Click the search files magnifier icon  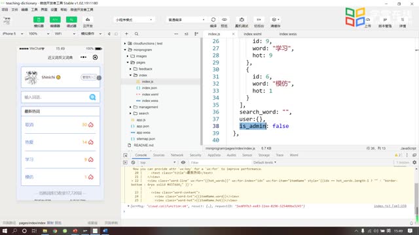click(137, 34)
